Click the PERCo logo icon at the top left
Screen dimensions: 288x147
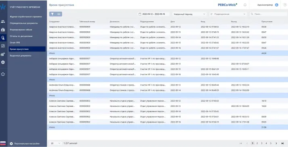(x=3, y=7)
